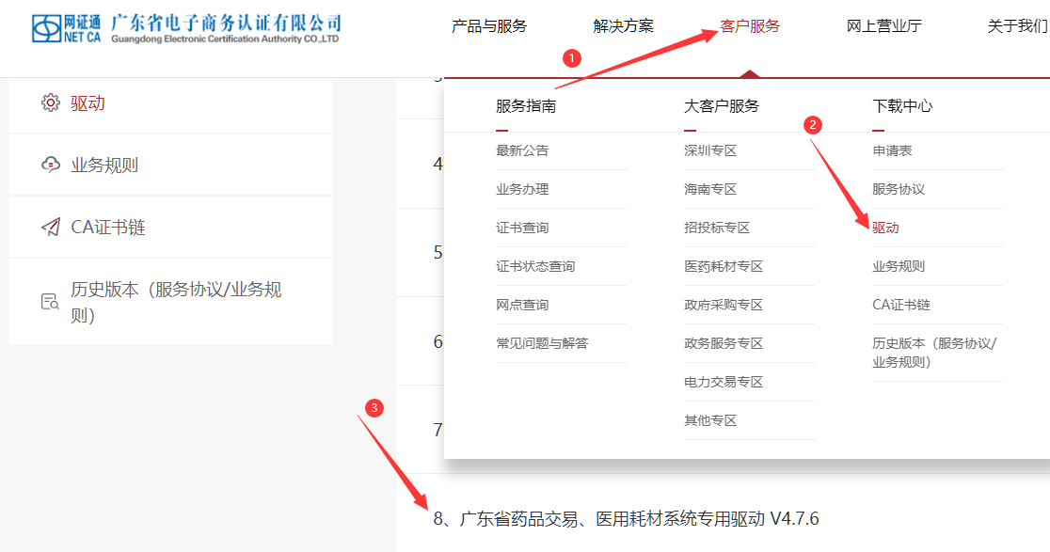Open 电力交易专区 in dropdown
Viewport: 1050px width, 552px height.
pyautogui.click(x=724, y=382)
